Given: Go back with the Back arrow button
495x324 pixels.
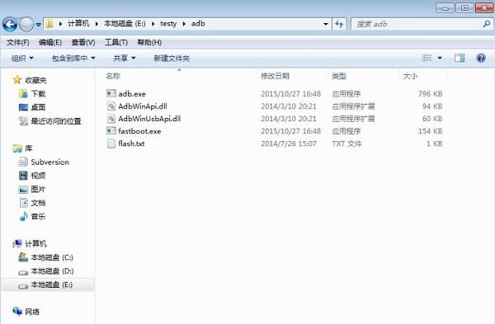Looking at the screenshot, I should tap(9, 24).
